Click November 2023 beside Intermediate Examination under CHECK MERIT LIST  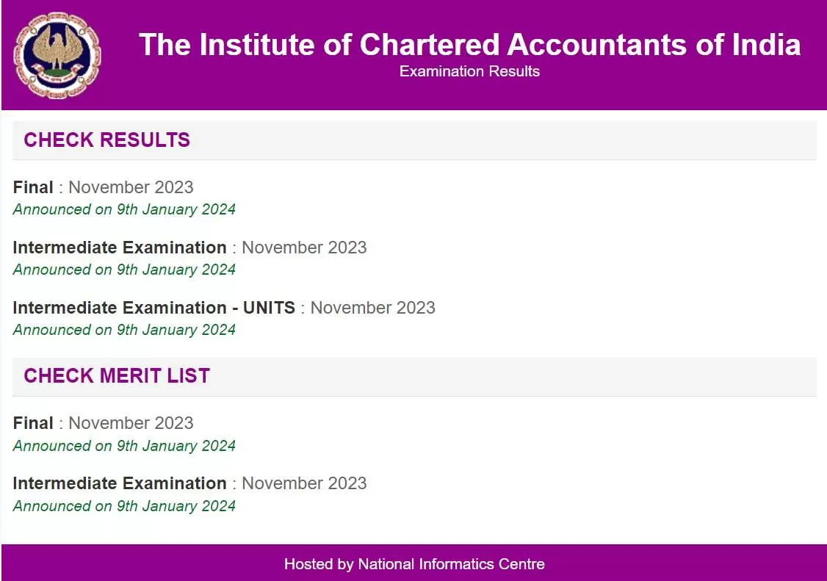[304, 483]
